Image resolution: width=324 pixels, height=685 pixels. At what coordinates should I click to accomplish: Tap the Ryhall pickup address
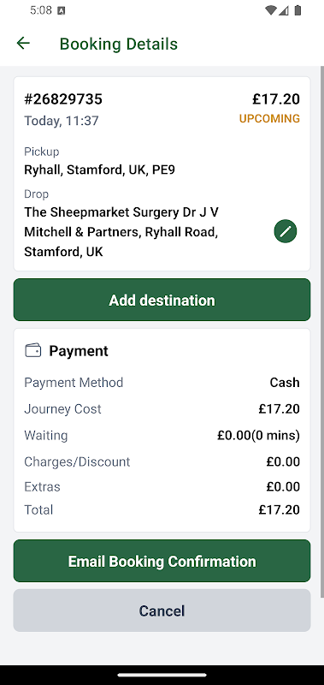pyautogui.click(x=99, y=170)
